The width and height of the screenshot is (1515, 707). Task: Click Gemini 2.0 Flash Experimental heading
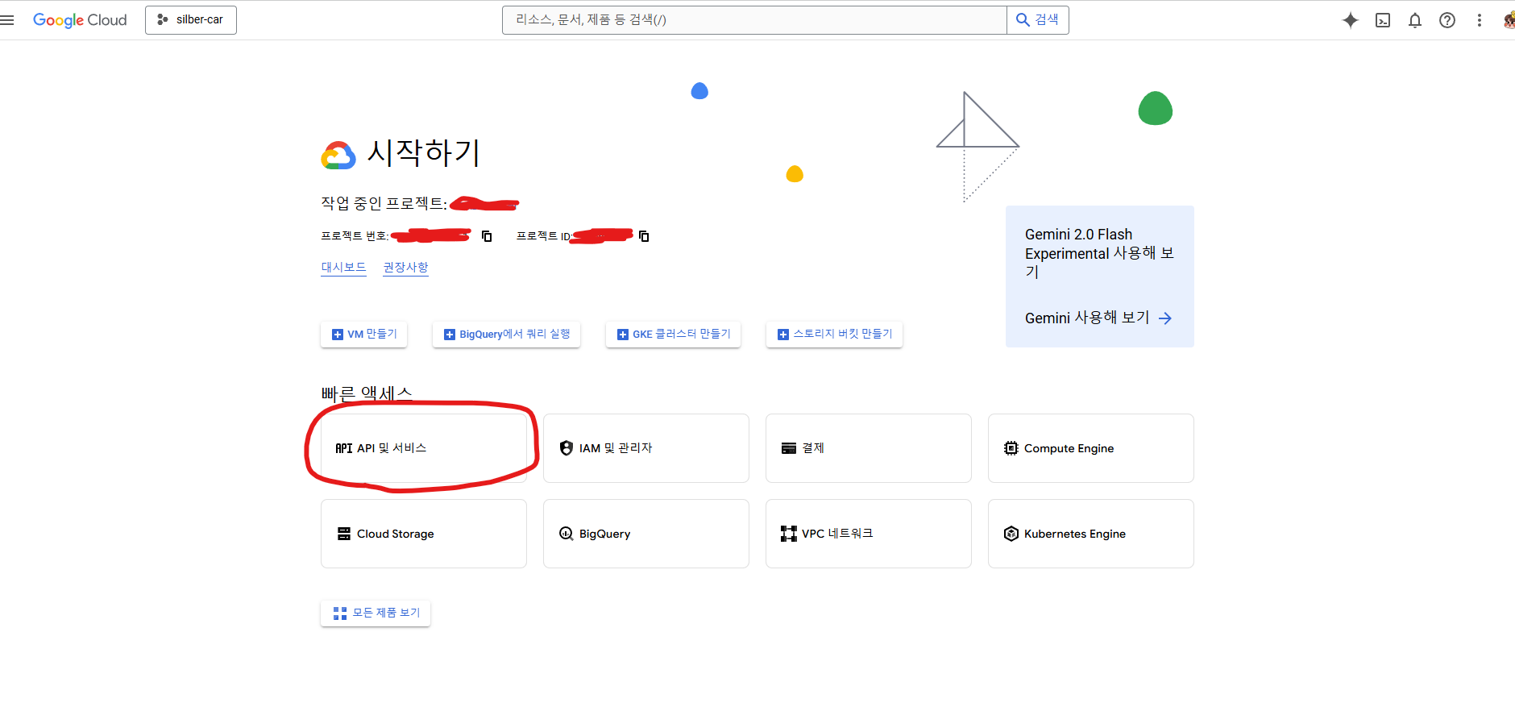[1099, 253]
